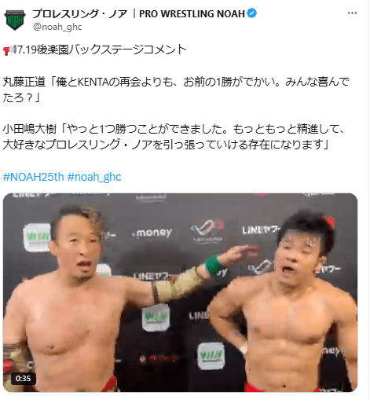Click the LINEヤフー logo above right wrestler
This screenshot has width=370, height=400.
pyautogui.click(x=261, y=229)
